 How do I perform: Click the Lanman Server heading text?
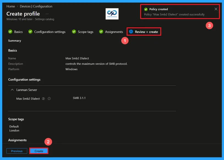[27, 90]
